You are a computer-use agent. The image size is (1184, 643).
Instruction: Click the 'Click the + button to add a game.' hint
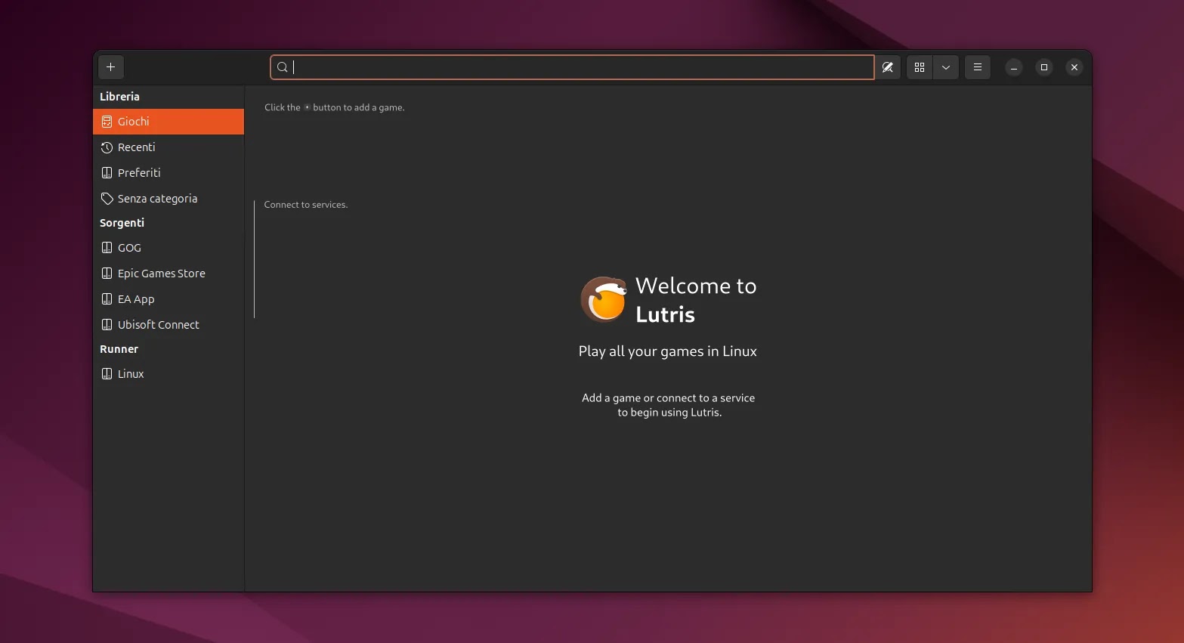tap(335, 107)
